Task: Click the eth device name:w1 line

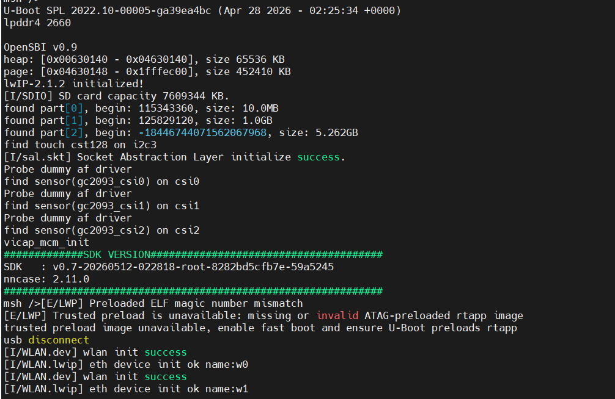Action: pos(126,389)
